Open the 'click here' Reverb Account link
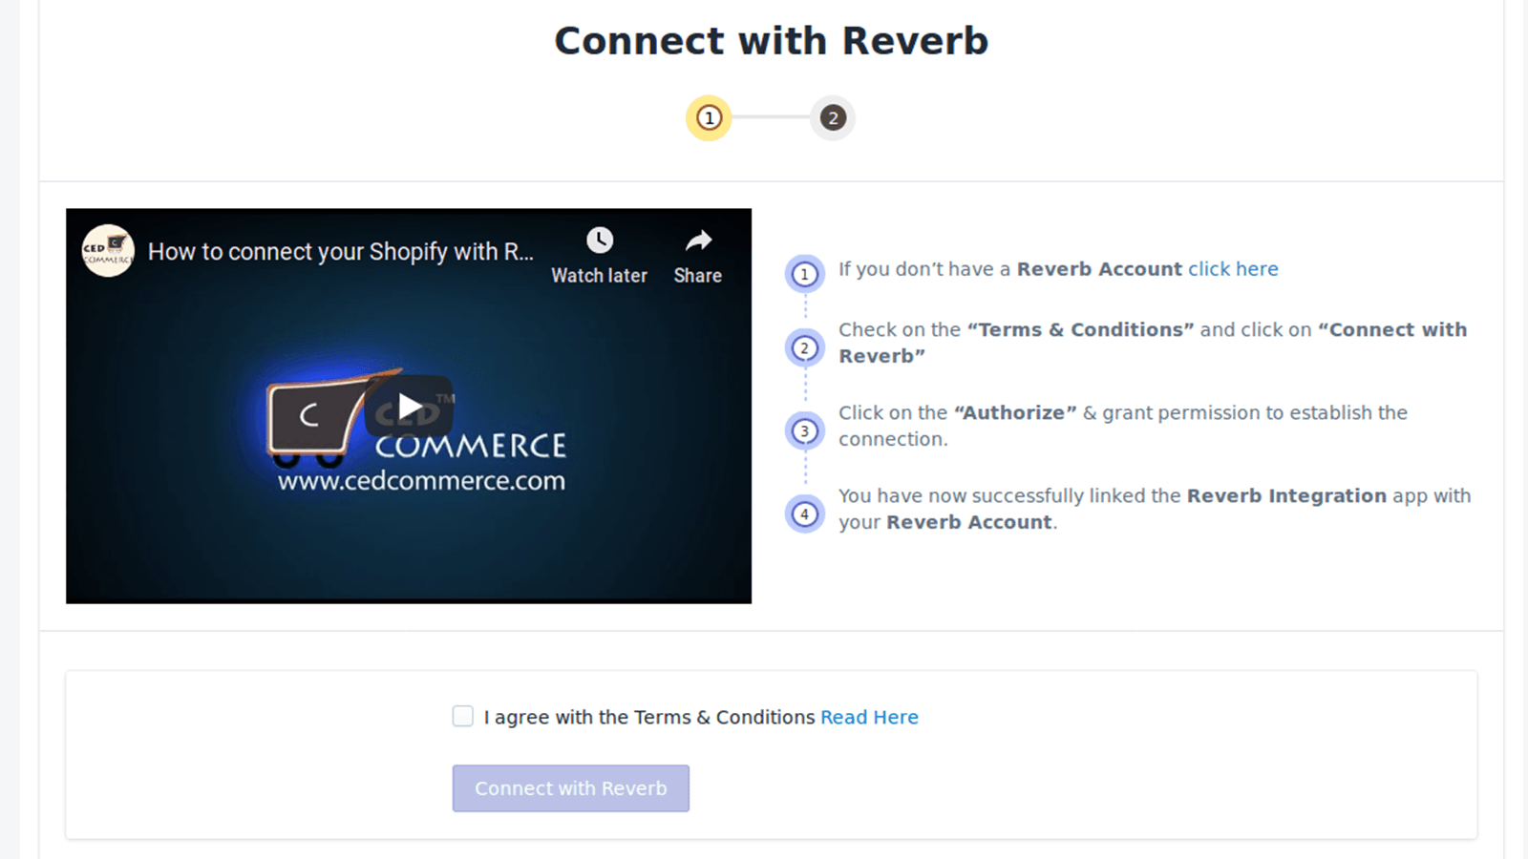Image resolution: width=1528 pixels, height=859 pixels. point(1233,268)
